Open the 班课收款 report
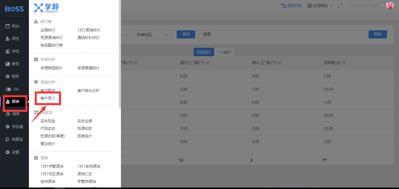Image resolution: width=399 pixels, height=189 pixels. pos(85,128)
